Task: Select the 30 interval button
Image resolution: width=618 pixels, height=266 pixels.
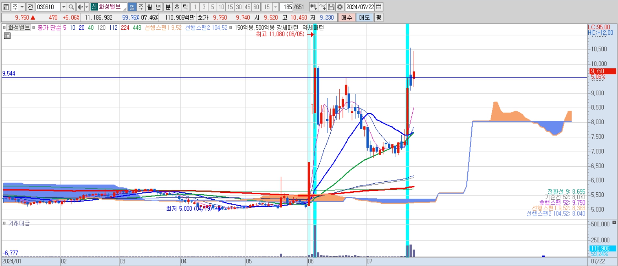Action: [x=239, y=7]
